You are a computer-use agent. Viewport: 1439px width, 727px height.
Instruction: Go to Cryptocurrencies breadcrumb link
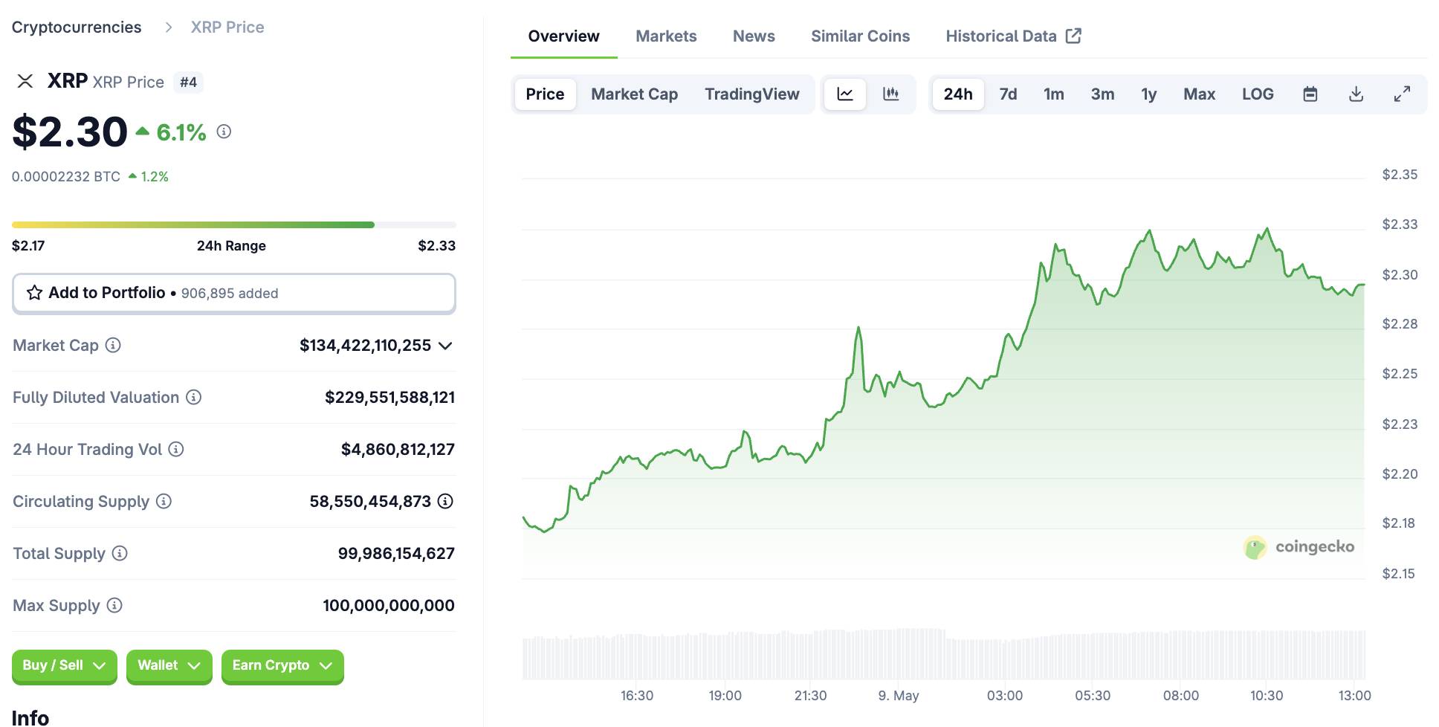point(77,28)
